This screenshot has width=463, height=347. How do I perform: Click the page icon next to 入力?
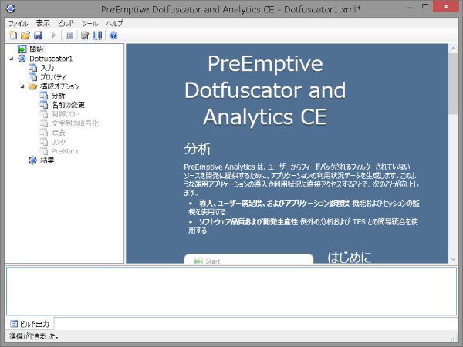[32, 68]
